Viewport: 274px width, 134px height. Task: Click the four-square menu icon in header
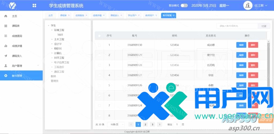34,6
